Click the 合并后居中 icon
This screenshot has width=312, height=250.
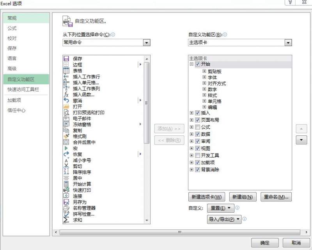(66, 142)
